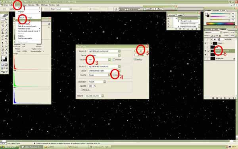Select the Pen tool
The image size is (238, 149).
click(3, 46)
